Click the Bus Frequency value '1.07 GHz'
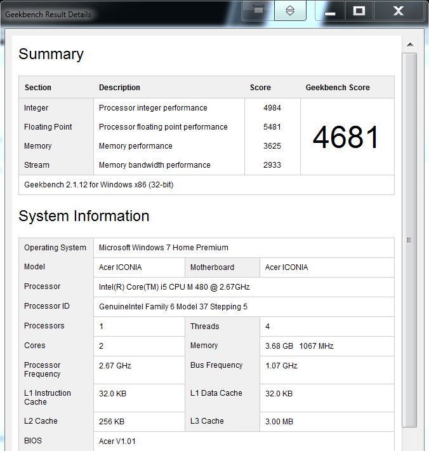The image size is (429, 451). pos(281,366)
